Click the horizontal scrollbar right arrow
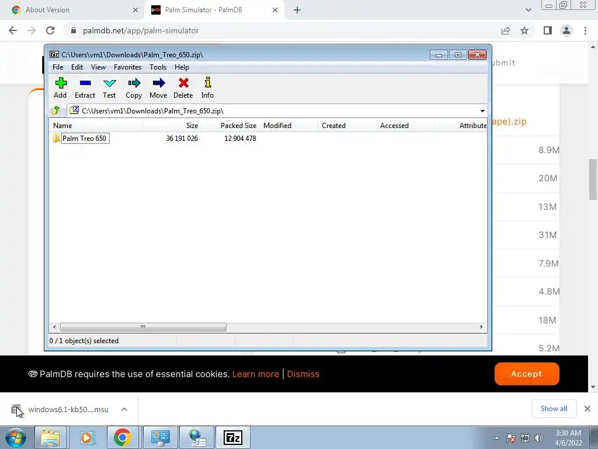This screenshot has width=598, height=449. (481, 327)
